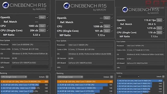Run OpenGL test in middle Cinebench window

pos(107,18)
